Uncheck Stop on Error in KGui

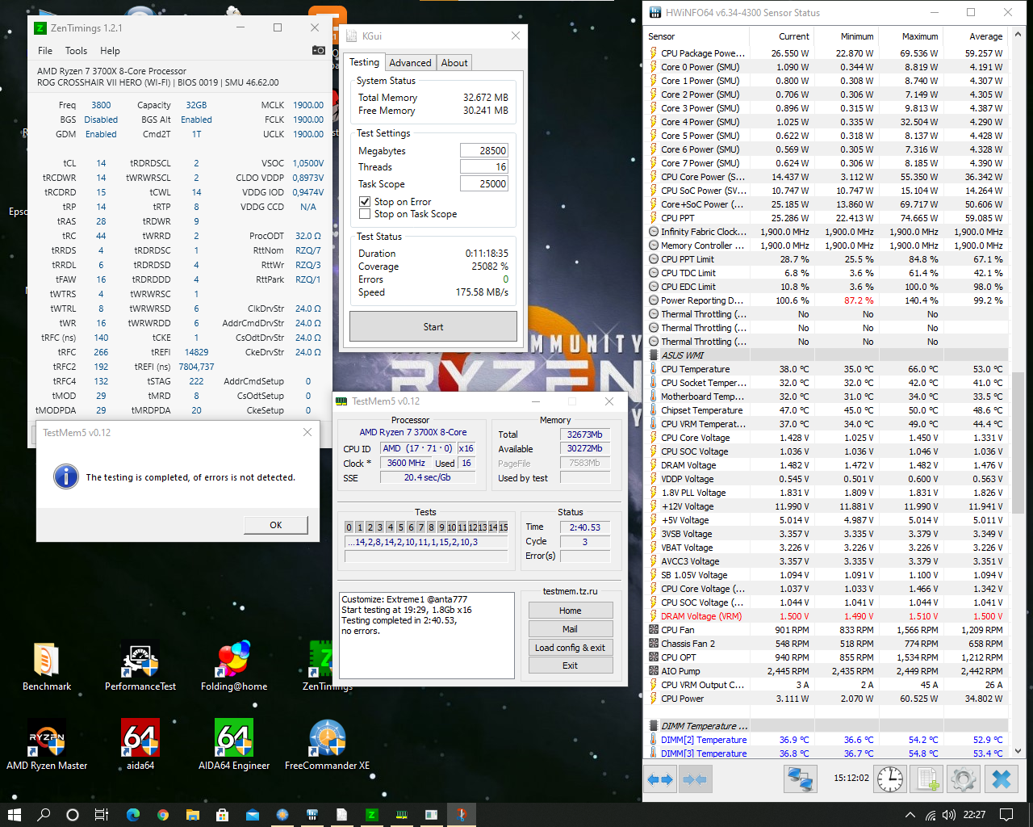[x=366, y=202]
